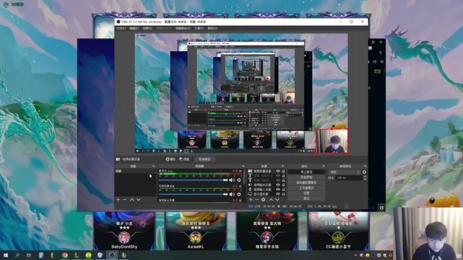Click 设置 (Settings) button in Controls
463x260 pixels.
[307, 193]
